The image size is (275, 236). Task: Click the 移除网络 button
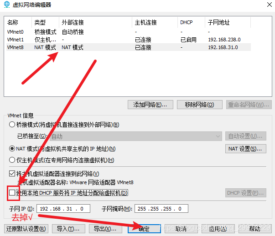coord(200,105)
